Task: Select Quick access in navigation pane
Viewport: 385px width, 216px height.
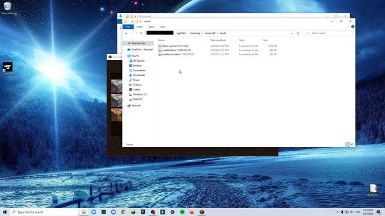Action: [138, 43]
